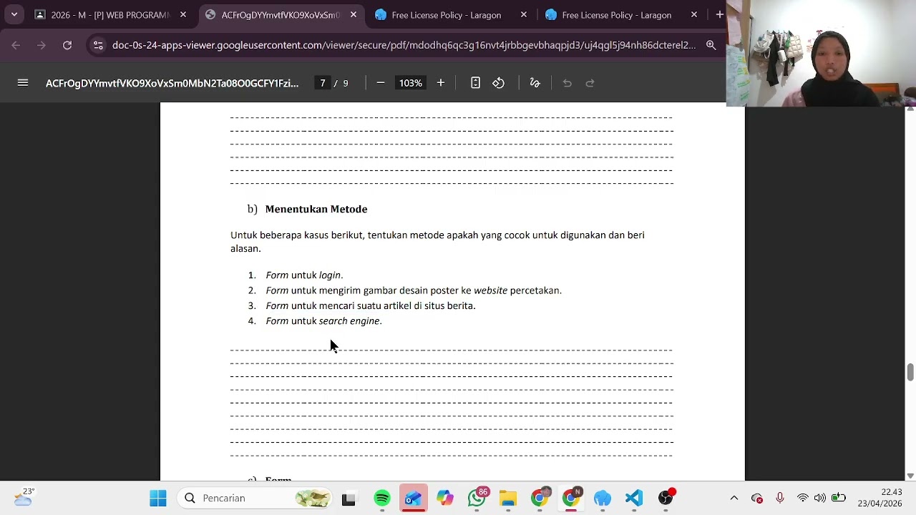Click the undo arrow in PDF toolbar
916x515 pixels.
tap(567, 83)
